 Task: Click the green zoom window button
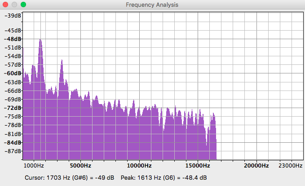[23, 5]
